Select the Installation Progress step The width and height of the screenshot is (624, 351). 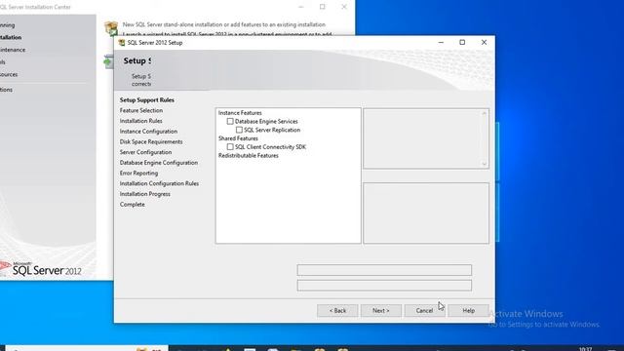tap(145, 194)
